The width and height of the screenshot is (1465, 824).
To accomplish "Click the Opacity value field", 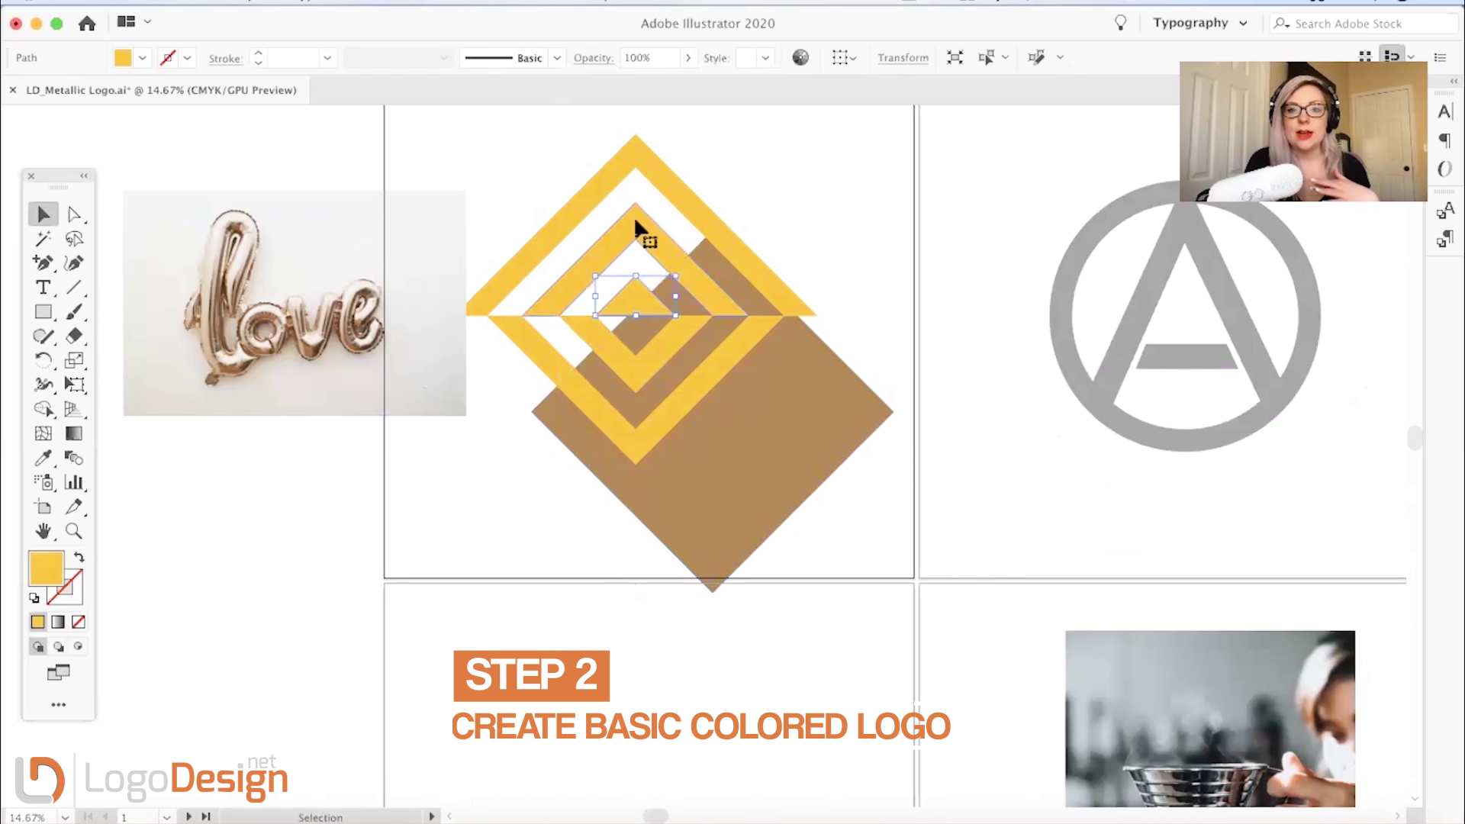I will click(x=649, y=58).
